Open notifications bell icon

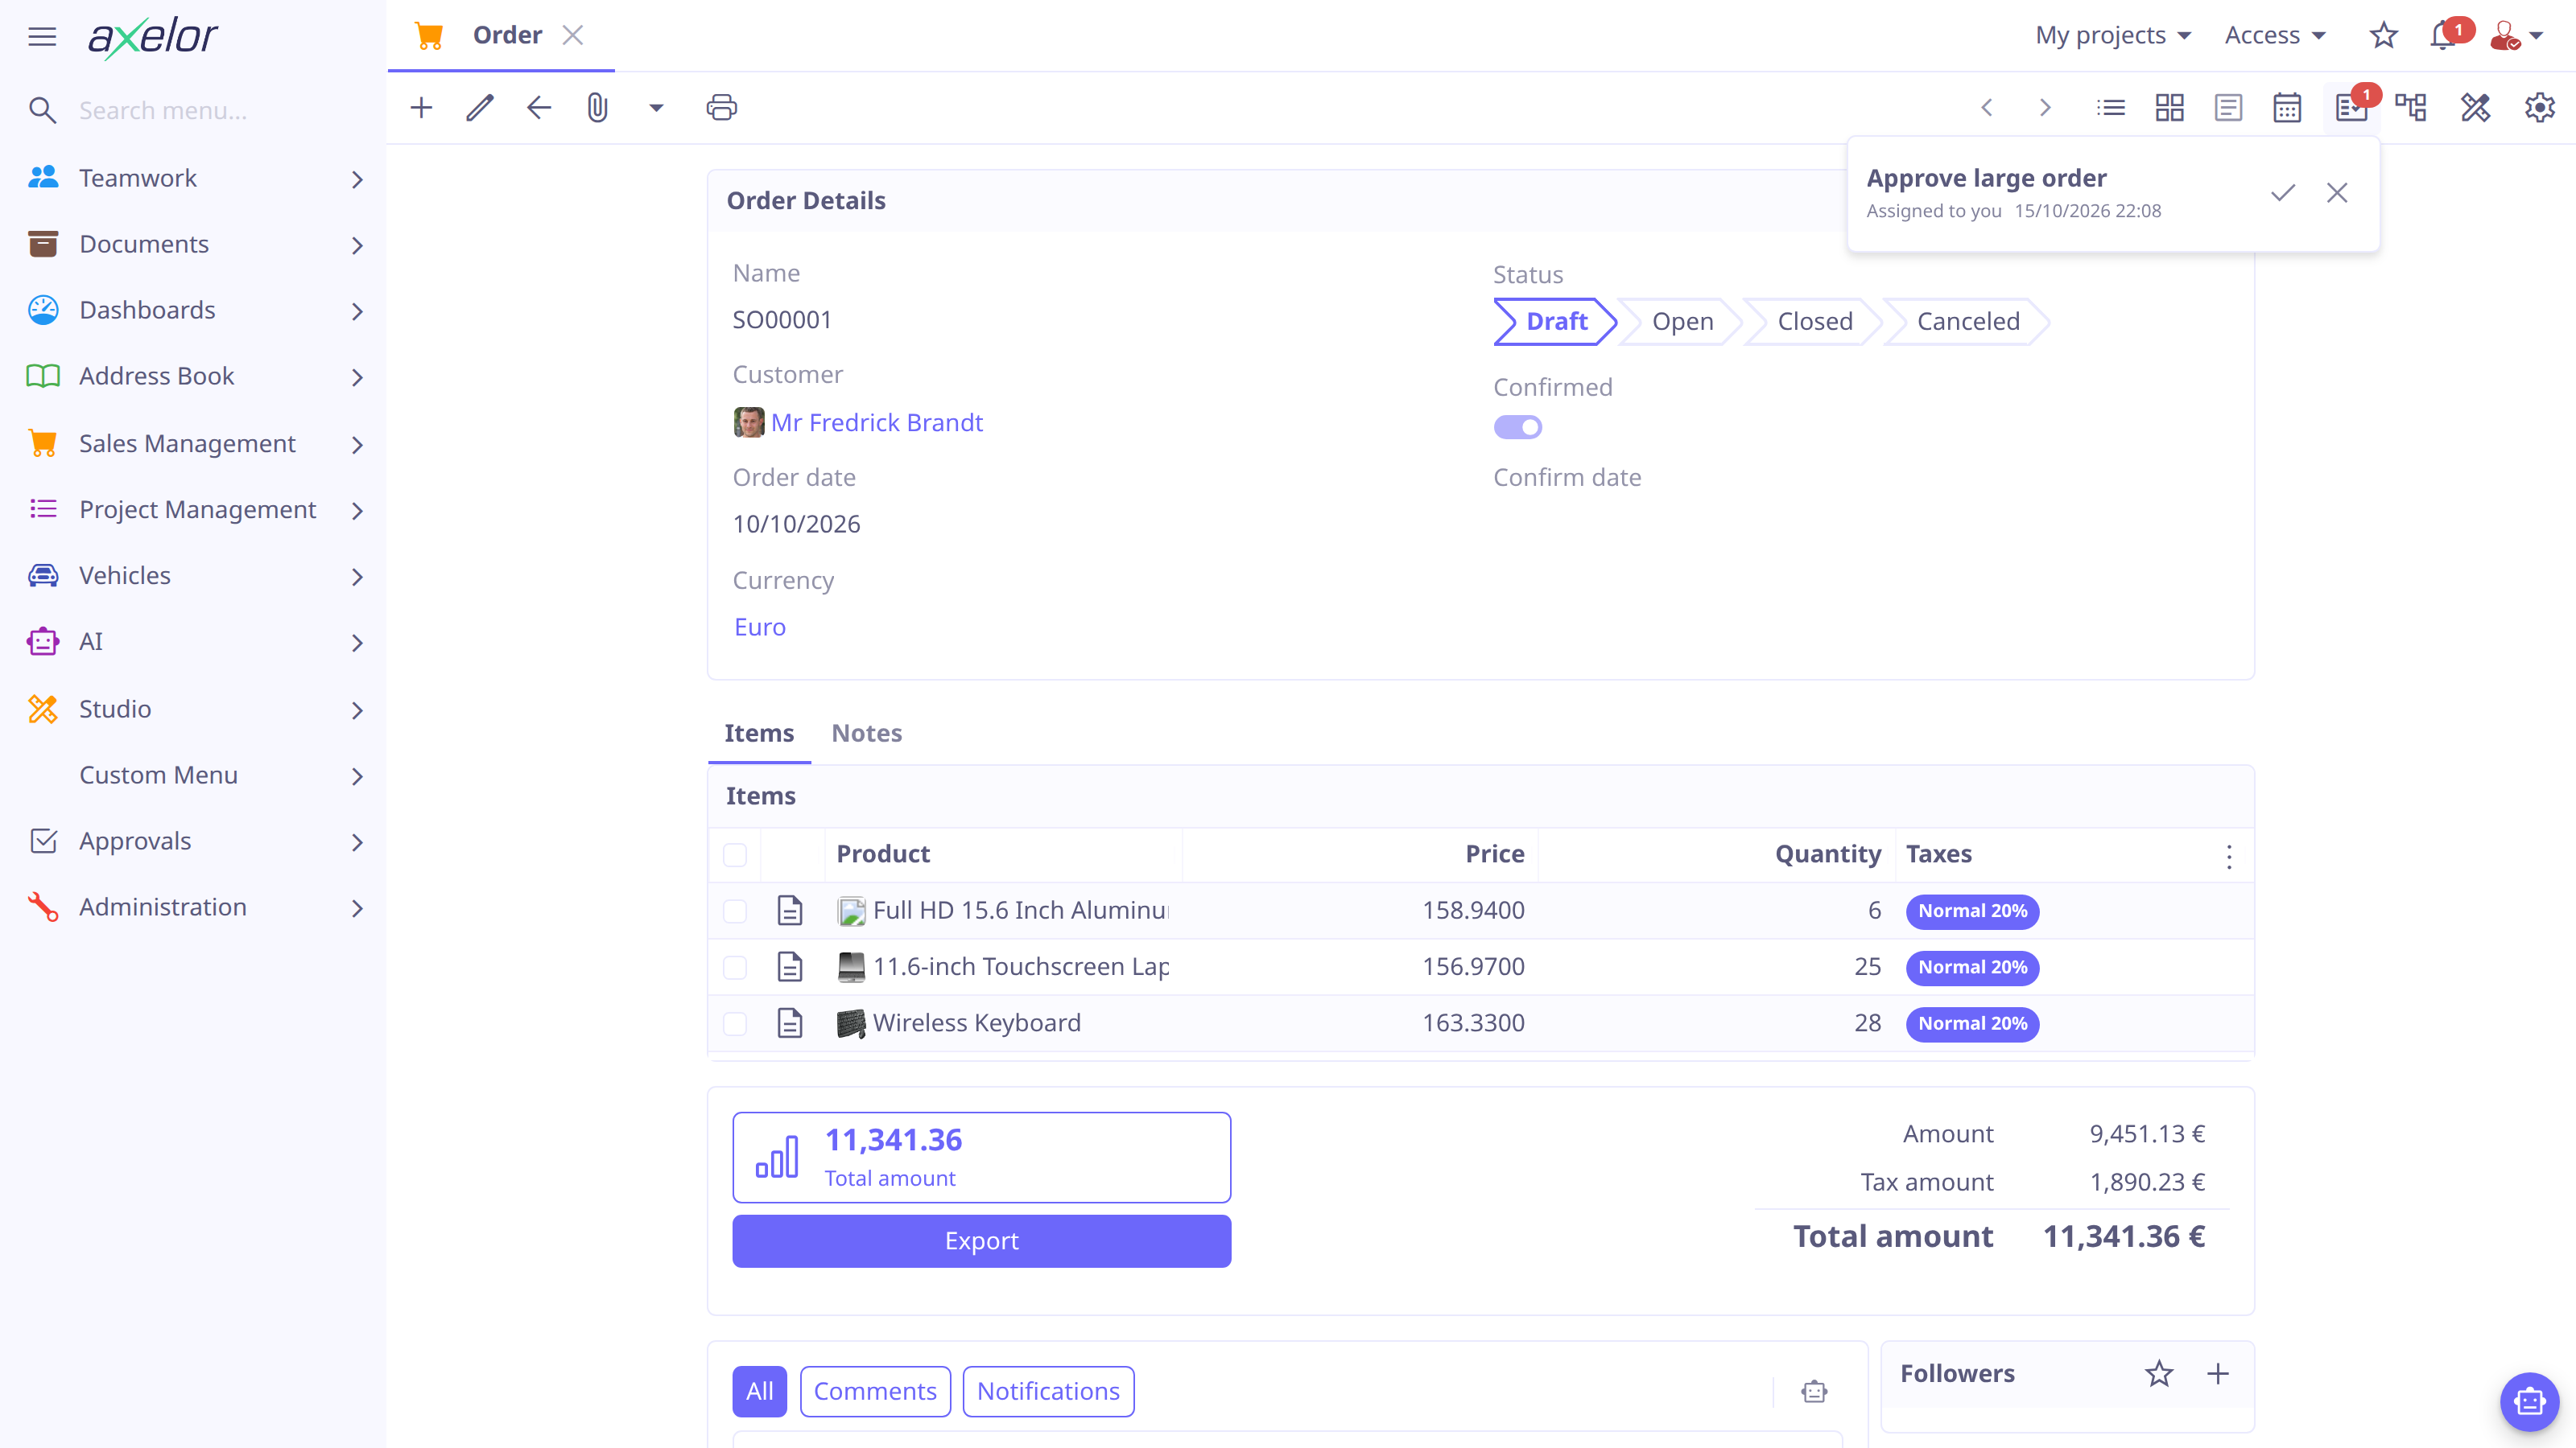click(2443, 36)
